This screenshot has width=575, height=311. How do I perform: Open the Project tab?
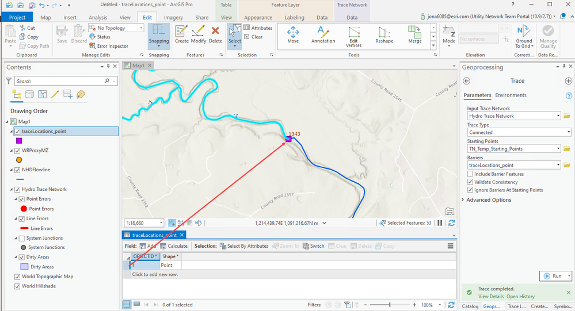[x=17, y=17]
